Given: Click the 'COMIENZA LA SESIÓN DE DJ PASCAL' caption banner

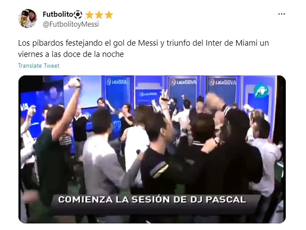Looking at the screenshot, I should [152, 199].
